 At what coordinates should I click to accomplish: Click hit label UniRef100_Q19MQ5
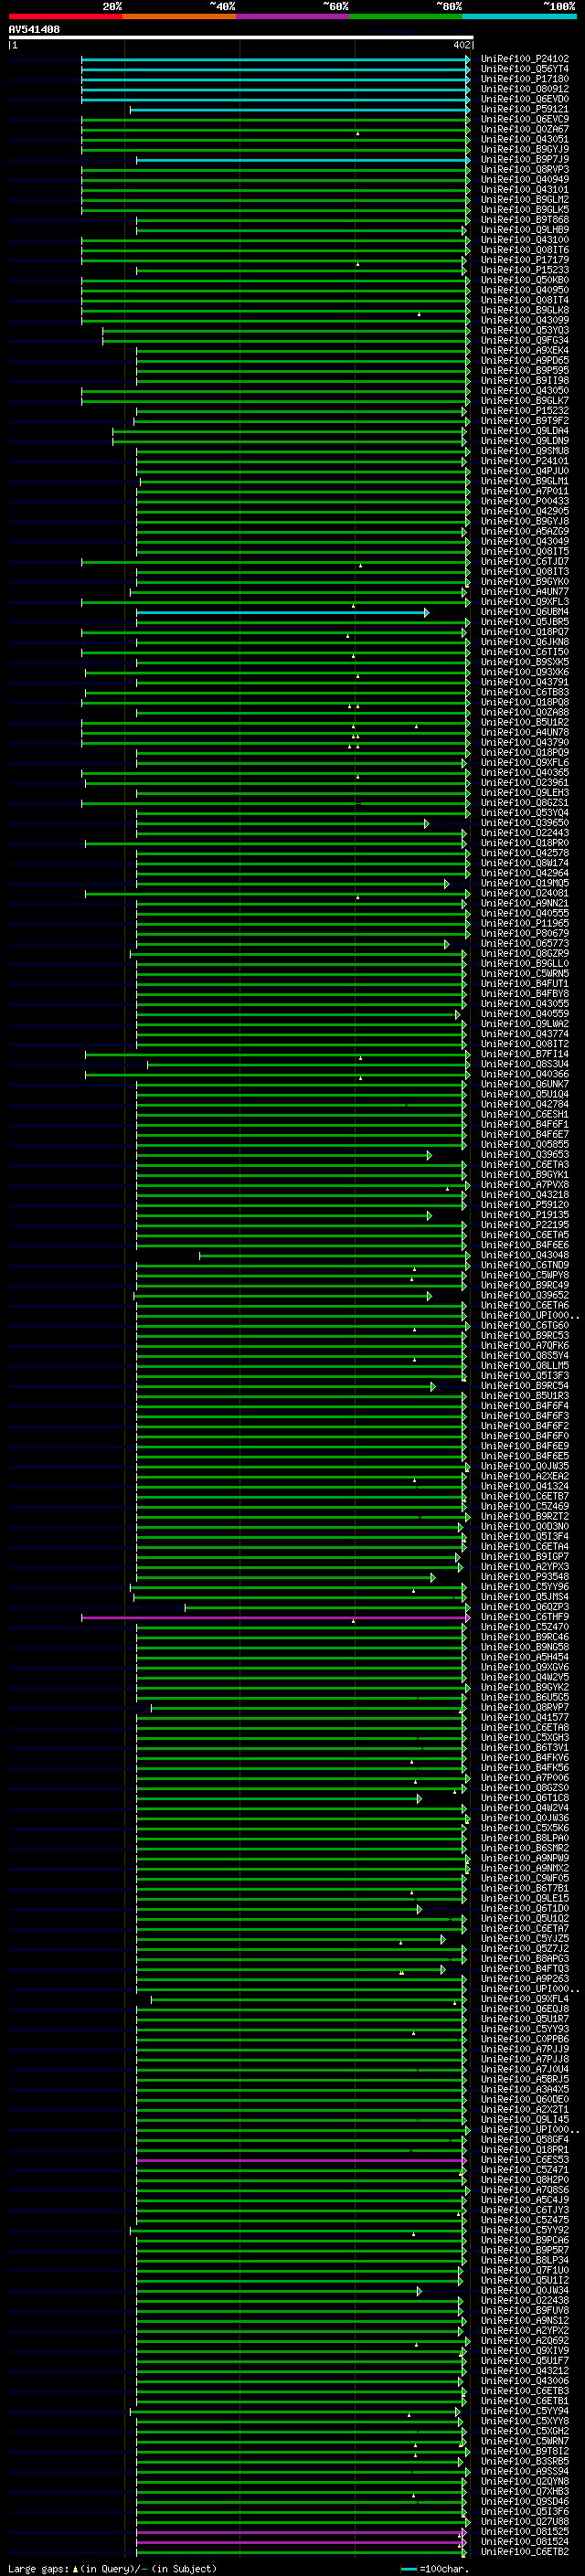point(525,883)
